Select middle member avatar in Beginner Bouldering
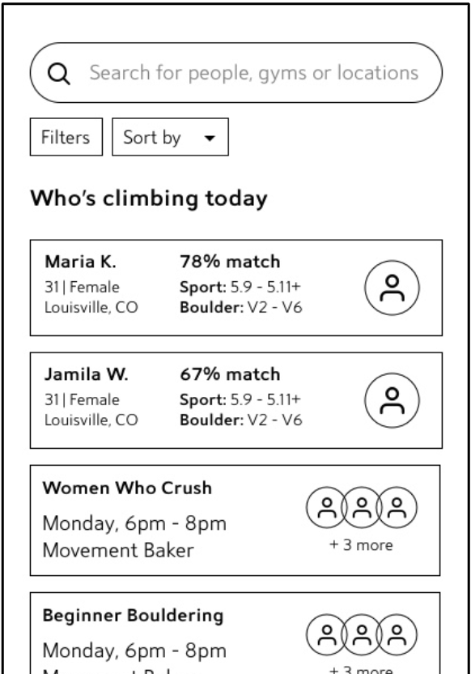The width and height of the screenshot is (471, 674). pyautogui.click(x=362, y=634)
